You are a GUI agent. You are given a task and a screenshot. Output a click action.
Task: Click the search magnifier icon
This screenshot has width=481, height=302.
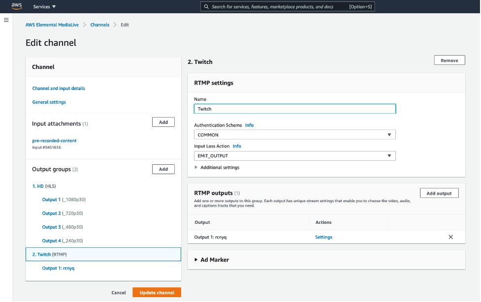(206, 6)
